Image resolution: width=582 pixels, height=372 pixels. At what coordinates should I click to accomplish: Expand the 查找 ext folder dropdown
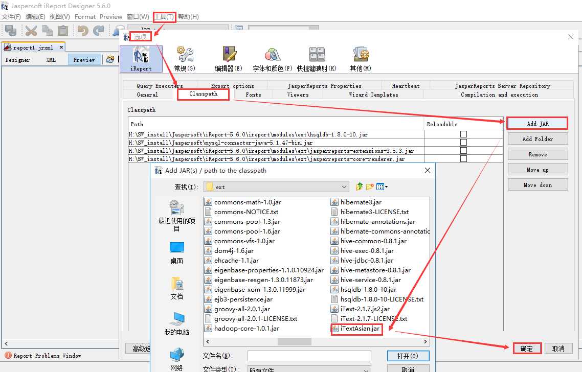[344, 187]
